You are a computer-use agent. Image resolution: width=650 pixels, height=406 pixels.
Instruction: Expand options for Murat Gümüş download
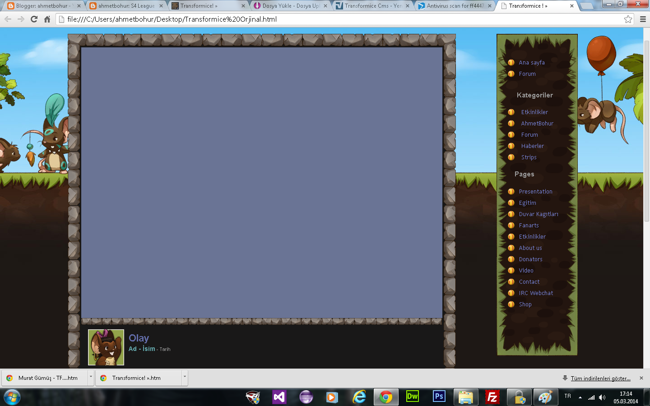click(91, 377)
